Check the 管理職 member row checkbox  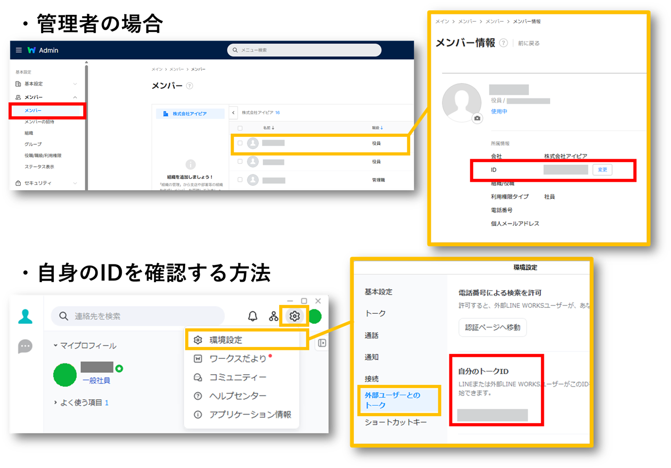point(240,180)
